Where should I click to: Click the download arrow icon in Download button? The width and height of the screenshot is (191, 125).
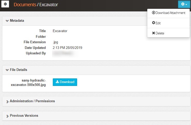click(x=57, y=82)
